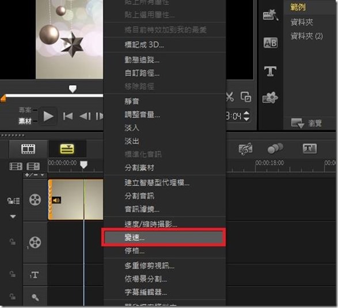Increase timecode with the stepper up arrow
338x308 pixels.
(x=246, y=113)
